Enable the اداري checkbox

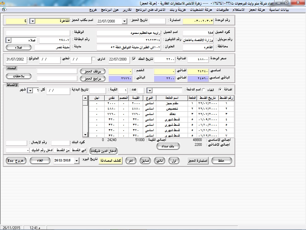(x=94, y=59)
